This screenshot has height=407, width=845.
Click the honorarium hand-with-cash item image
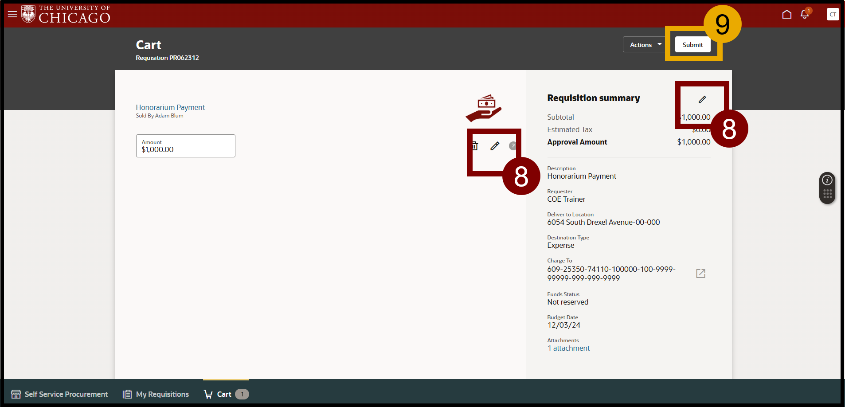[484, 108]
